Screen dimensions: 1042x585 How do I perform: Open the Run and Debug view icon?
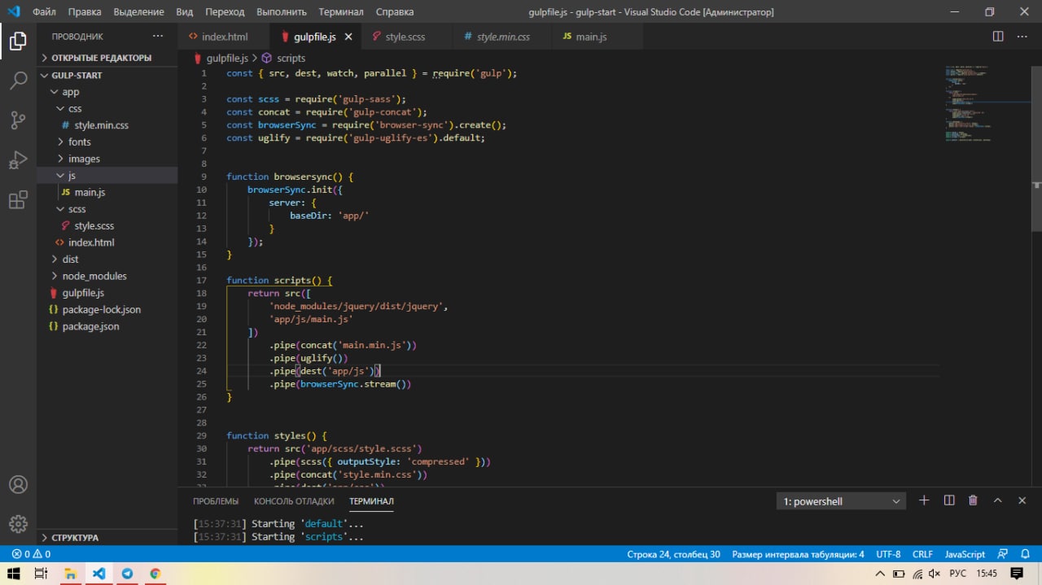click(x=18, y=160)
